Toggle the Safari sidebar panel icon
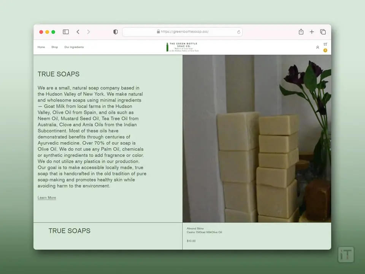This screenshot has width=365, height=274. pos(66,32)
